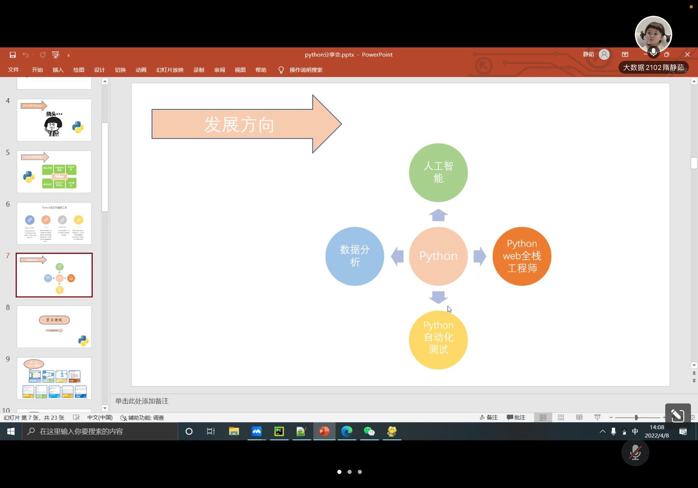The width and height of the screenshot is (698, 488).
Task: Toggle the 备注 notes pane button
Action: pyautogui.click(x=489, y=417)
